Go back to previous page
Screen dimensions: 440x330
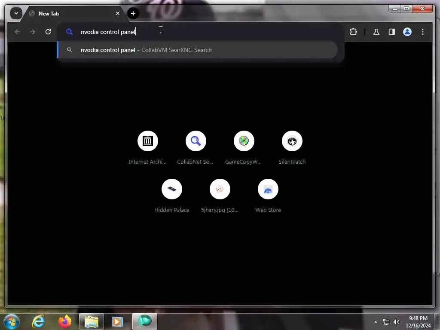(x=17, y=32)
